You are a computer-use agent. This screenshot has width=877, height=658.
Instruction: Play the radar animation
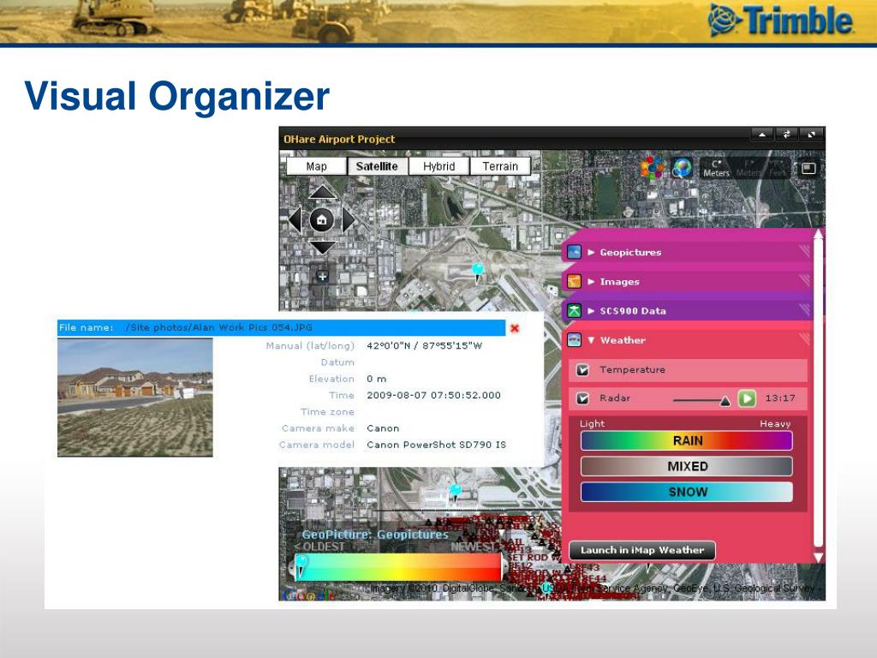(x=747, y=398)
